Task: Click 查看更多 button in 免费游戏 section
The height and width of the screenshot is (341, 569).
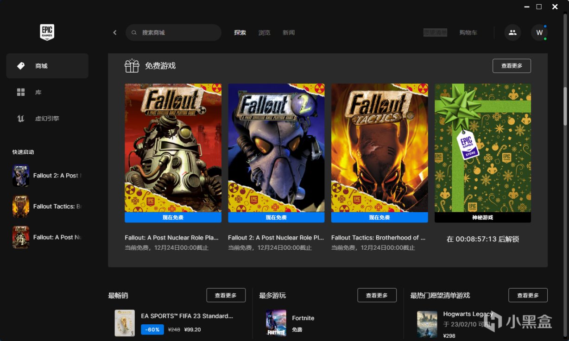Action: 512,66
